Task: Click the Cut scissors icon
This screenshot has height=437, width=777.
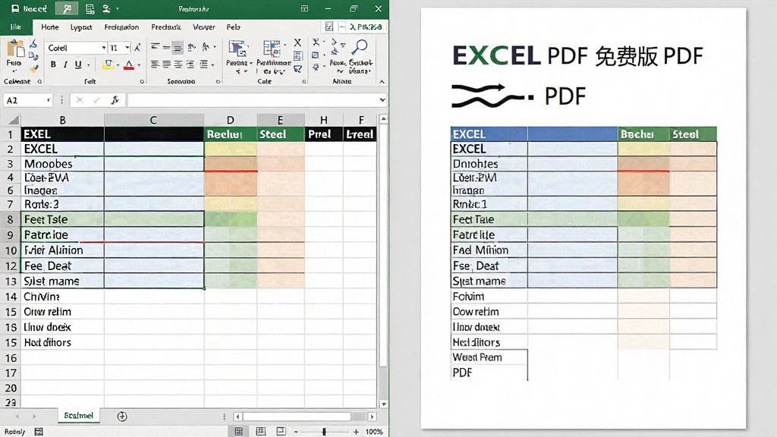Action: coord(33,45)
